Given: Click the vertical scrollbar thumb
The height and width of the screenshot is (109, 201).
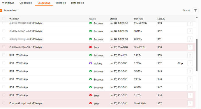Looking at the screenshot, I should (x=197, y=55).
